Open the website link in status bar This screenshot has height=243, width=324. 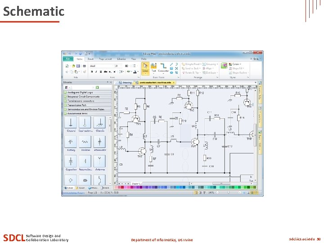coord(74,193)
